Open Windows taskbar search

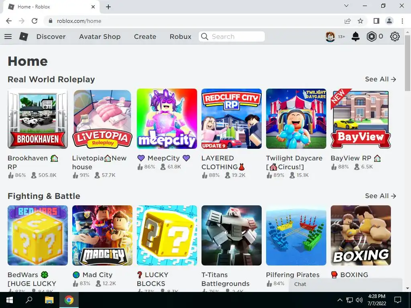(x=29, y=300)
